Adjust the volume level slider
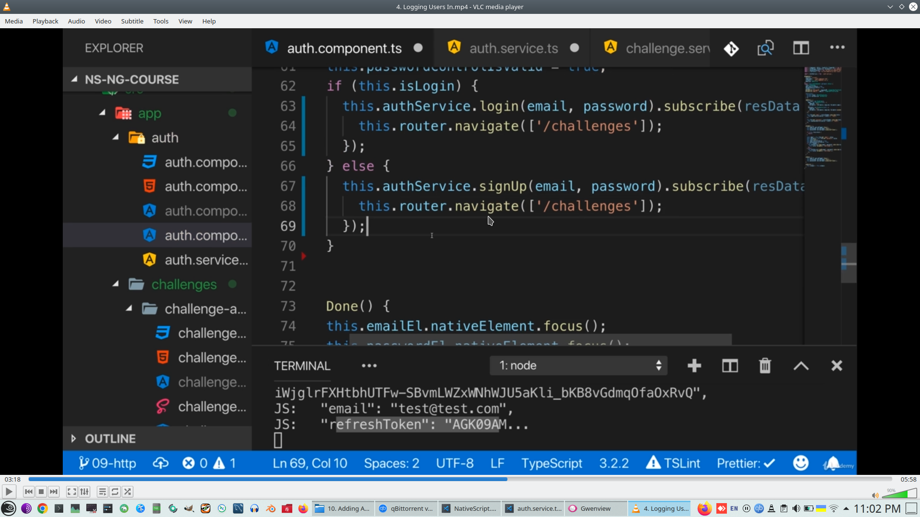The width and height of the screenshot is (920, 517). 900,494
